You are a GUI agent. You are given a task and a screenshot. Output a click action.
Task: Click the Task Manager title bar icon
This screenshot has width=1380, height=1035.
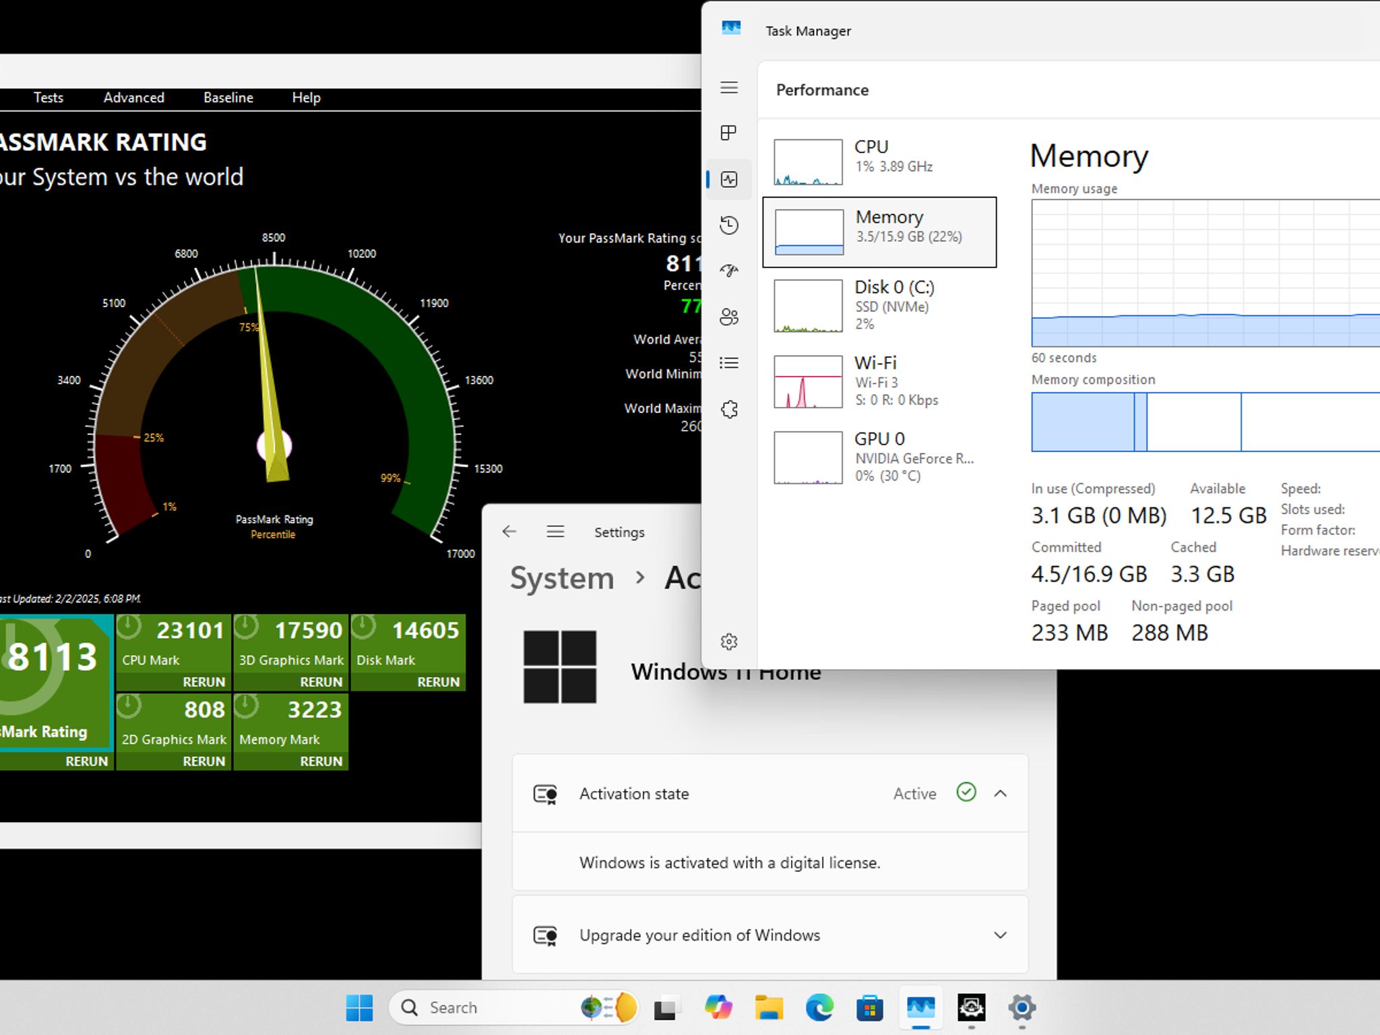click(x=731, y=28)
